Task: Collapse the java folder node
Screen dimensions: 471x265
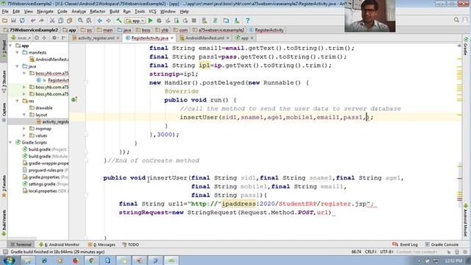Action: (18, 66)
